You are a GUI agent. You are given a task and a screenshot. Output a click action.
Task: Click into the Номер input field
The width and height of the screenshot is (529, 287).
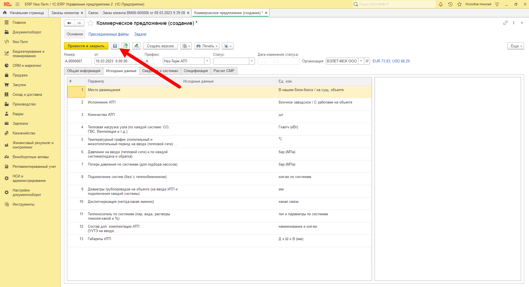click(x=78, y=61)
